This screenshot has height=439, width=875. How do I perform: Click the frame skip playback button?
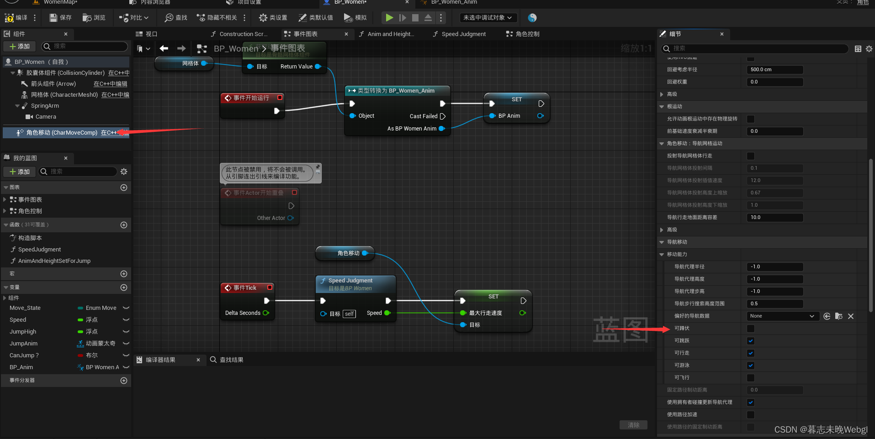pos(403,18)
